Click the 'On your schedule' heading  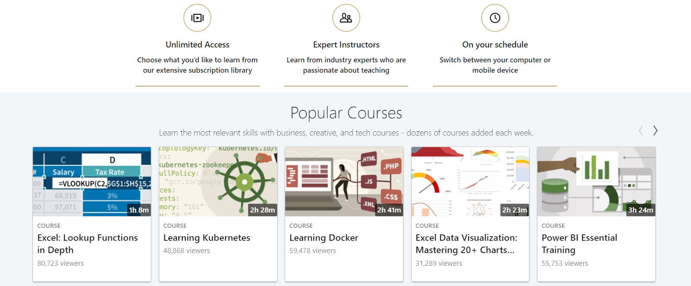(495, 44)
